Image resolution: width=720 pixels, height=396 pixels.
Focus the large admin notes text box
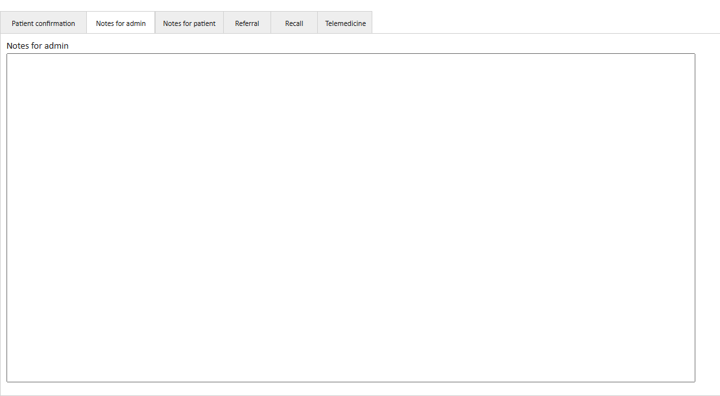tap(350, 217)
